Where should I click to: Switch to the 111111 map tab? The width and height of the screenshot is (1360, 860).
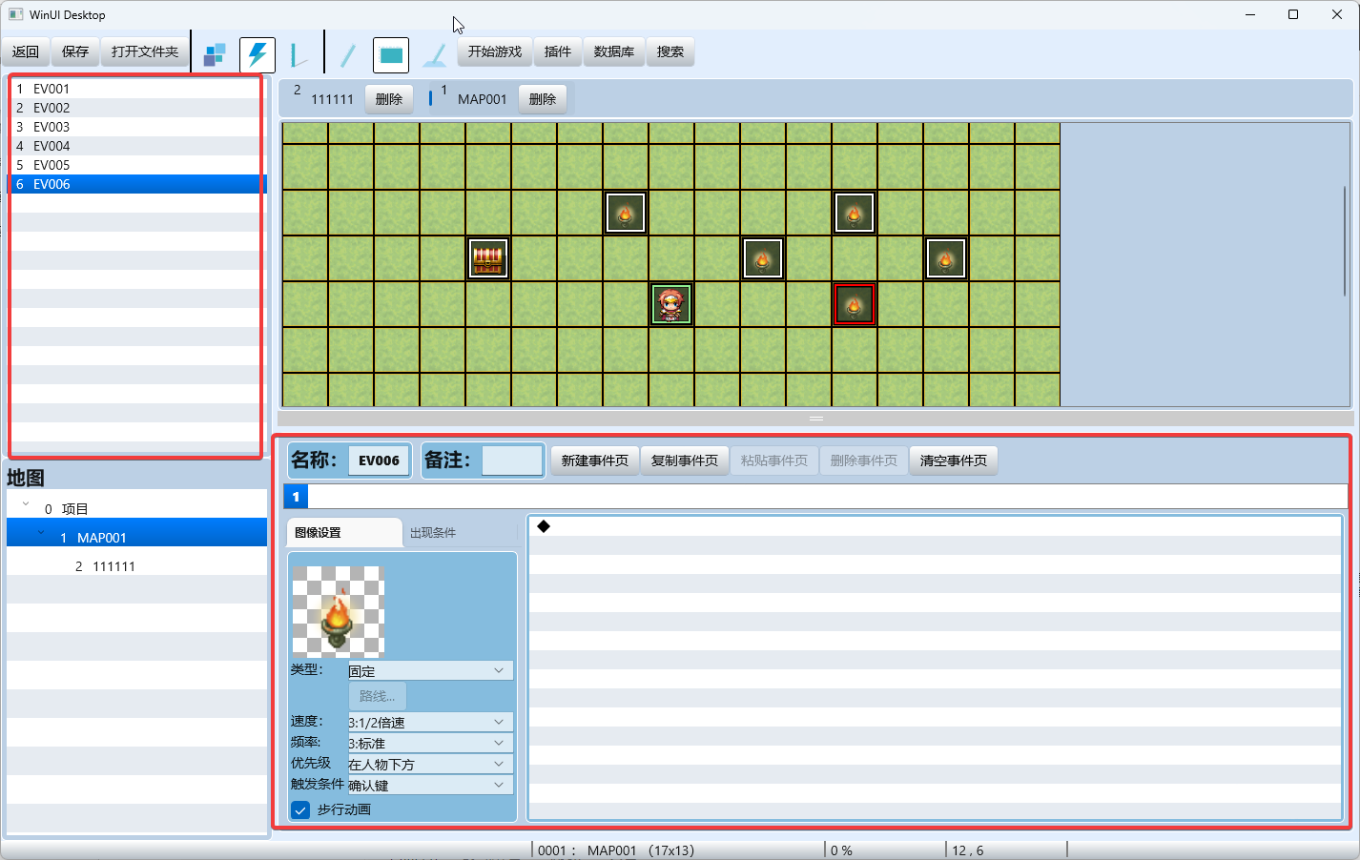point(332,99)
